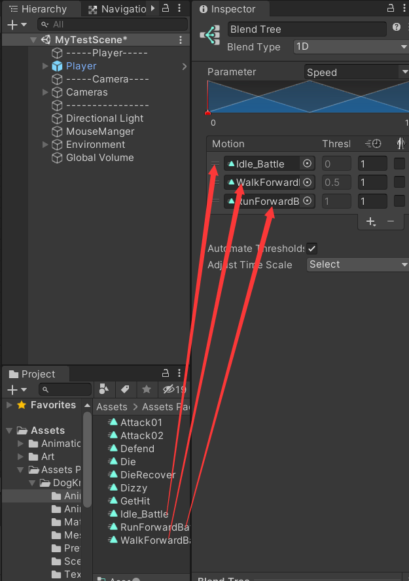The image size is (409, 581).
Task: Open the Speed parameter dropdown
Action: tap(355, 71)
